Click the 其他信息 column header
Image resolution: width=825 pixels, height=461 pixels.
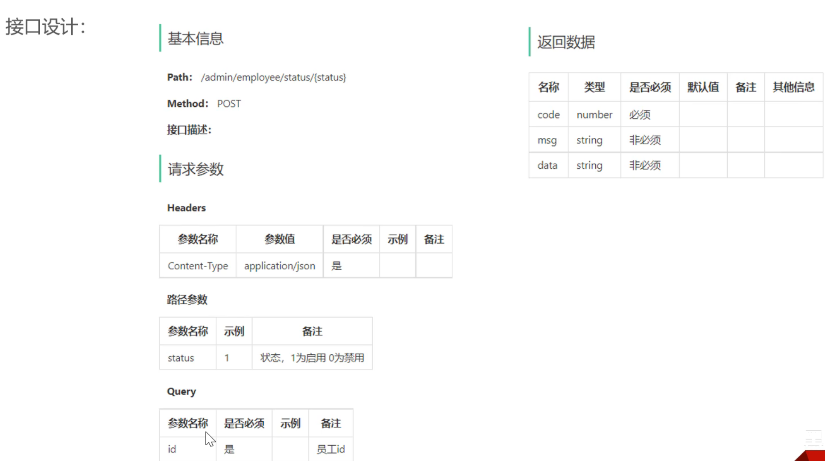[x=793, y=87]
